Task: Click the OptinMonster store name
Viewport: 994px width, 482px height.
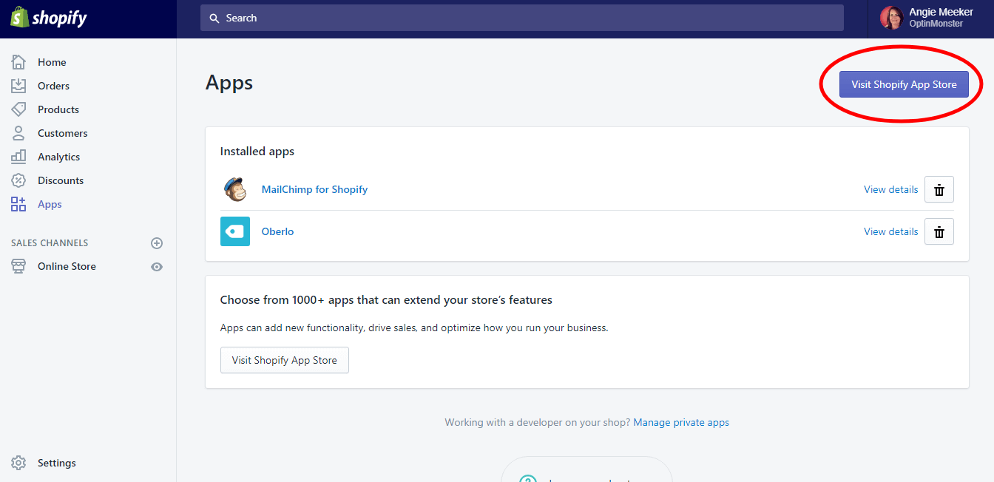Action: 936,24
